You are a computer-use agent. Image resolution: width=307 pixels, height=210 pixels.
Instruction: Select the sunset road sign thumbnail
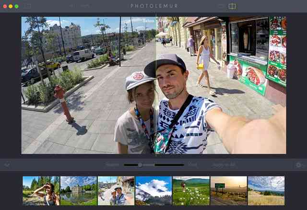pos(229,191)
